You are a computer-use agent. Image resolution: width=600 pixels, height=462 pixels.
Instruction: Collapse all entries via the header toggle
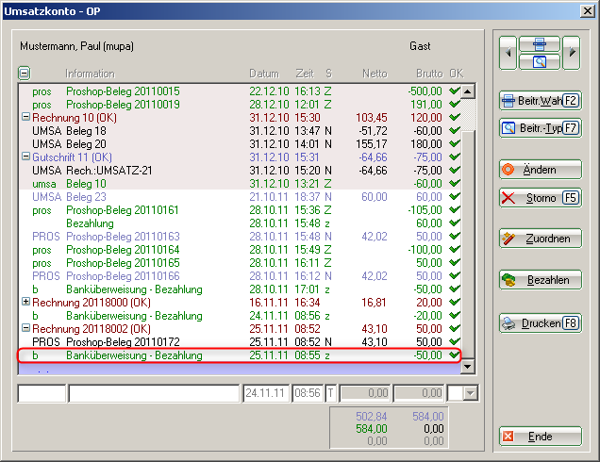(x=25, y=73)
